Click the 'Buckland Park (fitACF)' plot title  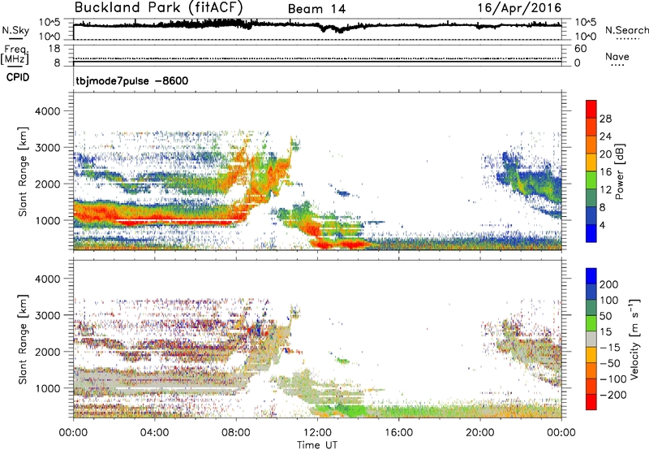point(158,7)
